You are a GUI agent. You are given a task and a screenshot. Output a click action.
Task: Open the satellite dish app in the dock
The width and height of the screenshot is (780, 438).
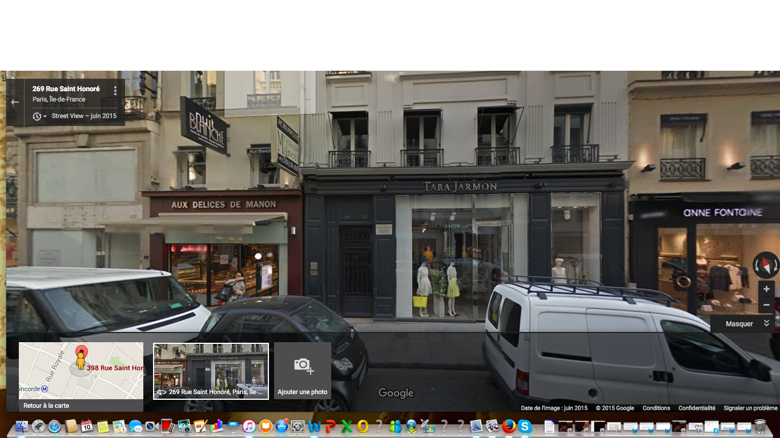(428, 425)
